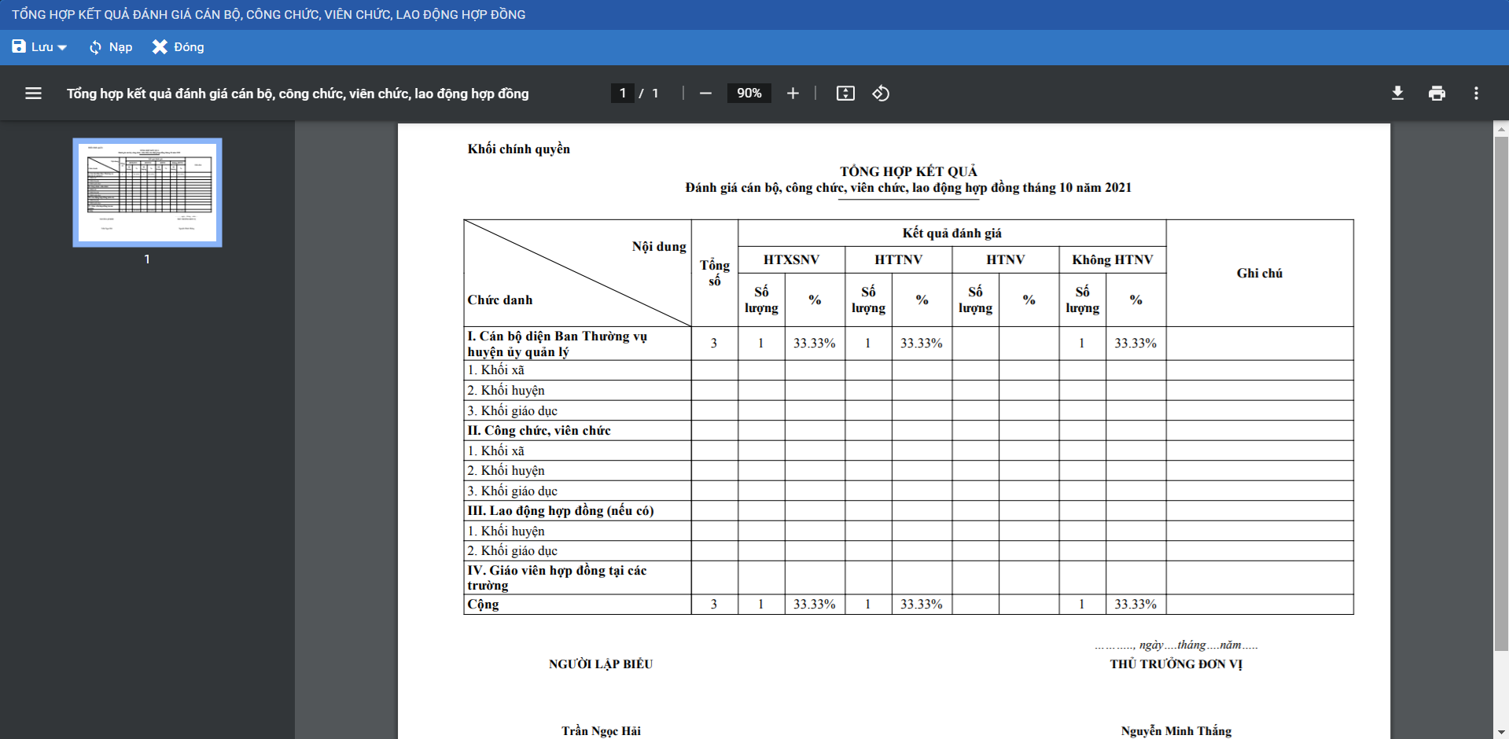The height and width of the screenshot is (739, 1509).
Task: Click the zoom out minus icon
Action: (x=705, y=94)
